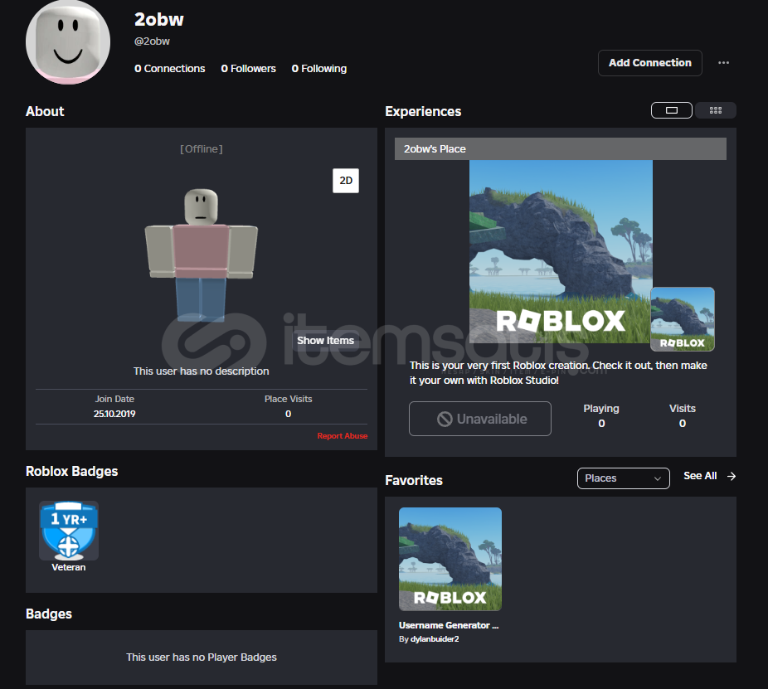Click the small Roblox experience icon thumbnail
768x689 pixels.
682,319
